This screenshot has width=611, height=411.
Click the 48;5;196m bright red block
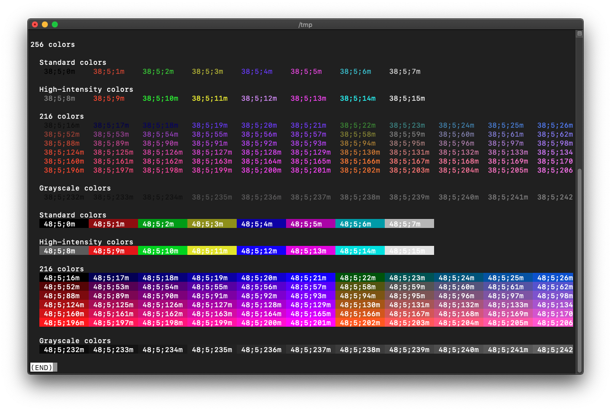64,323
